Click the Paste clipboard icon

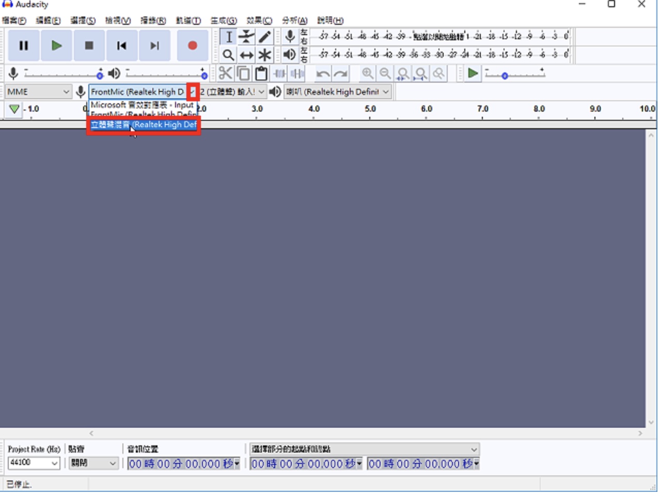pos(261,73)
